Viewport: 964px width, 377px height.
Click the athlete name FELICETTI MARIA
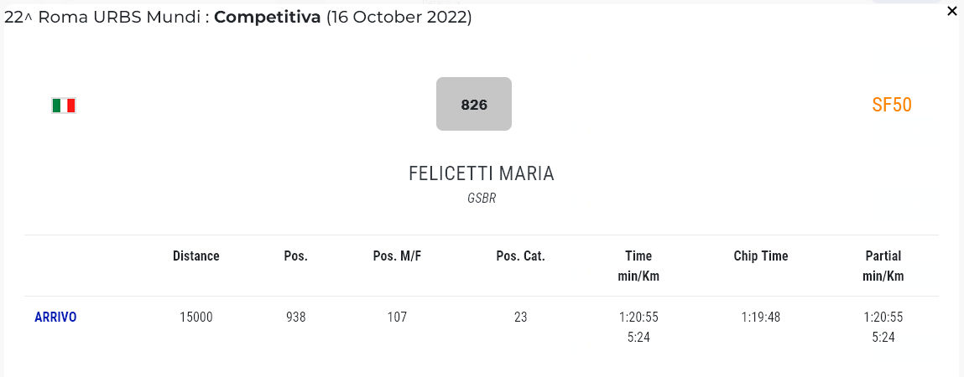[x=481, y=173]
